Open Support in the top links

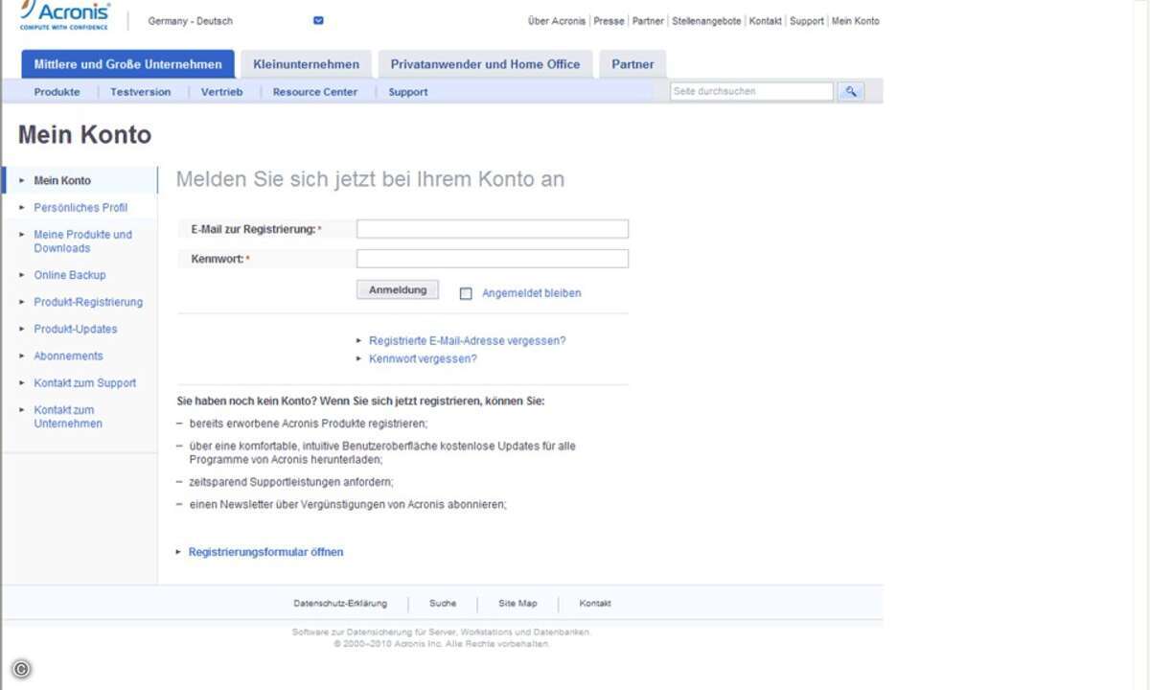coord(807,21)
